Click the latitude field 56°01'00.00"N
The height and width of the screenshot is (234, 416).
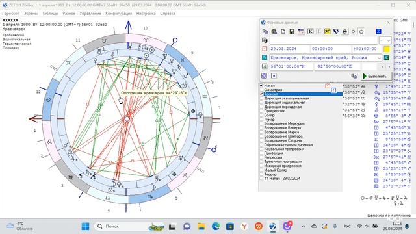(x=291, y=66)
